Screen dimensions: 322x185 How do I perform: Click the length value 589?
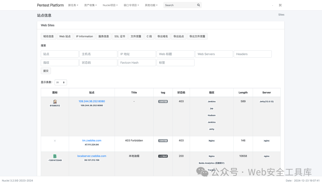243,101
